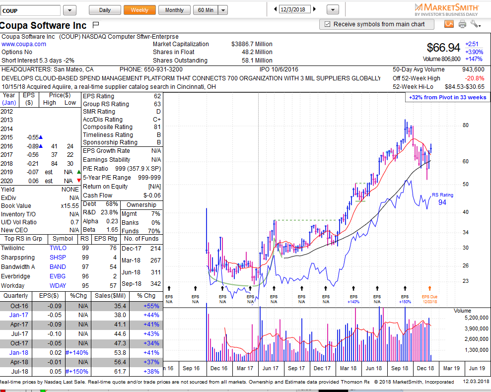Open the TWLO symbol link

(58, 248)
